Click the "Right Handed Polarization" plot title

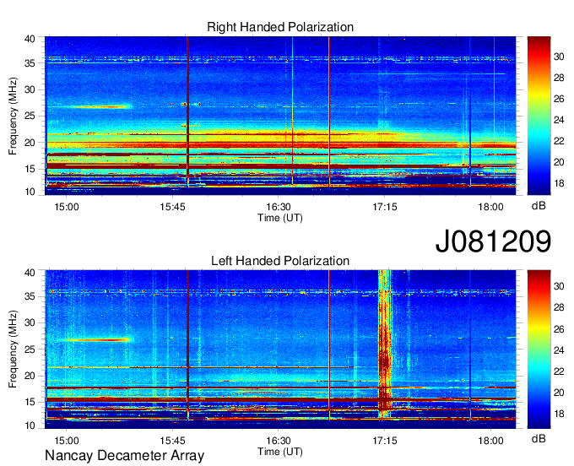click(x=280, y=27)
